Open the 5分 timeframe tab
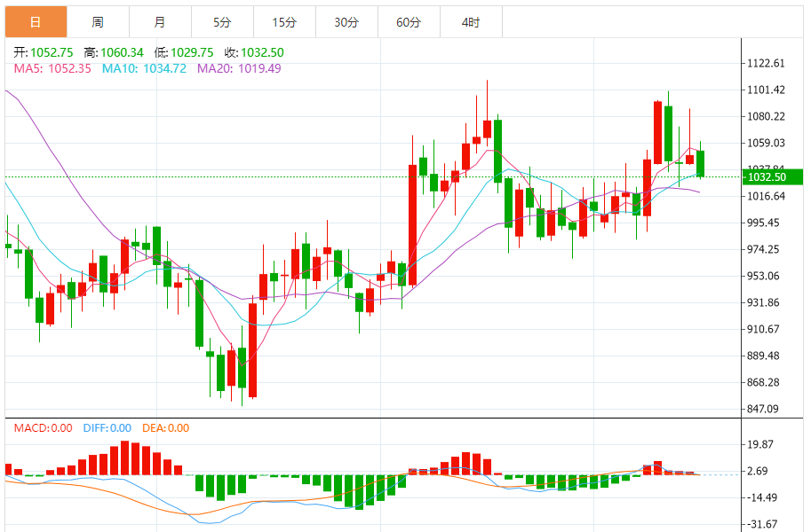Screen dimensions: 811x532 tap(222, 22)
